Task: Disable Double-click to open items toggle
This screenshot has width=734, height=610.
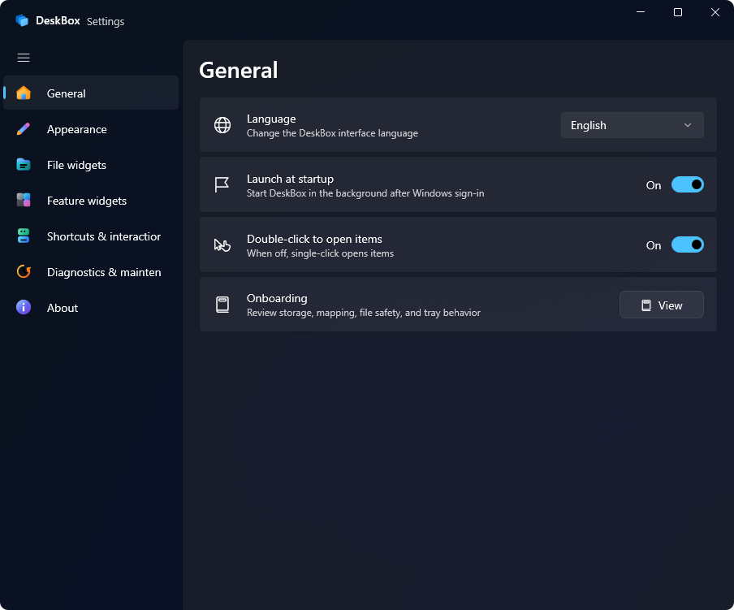Action: [687, 244]
